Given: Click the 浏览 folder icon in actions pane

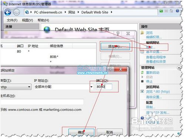Looking at the screenshot, I should coord(142,33).
